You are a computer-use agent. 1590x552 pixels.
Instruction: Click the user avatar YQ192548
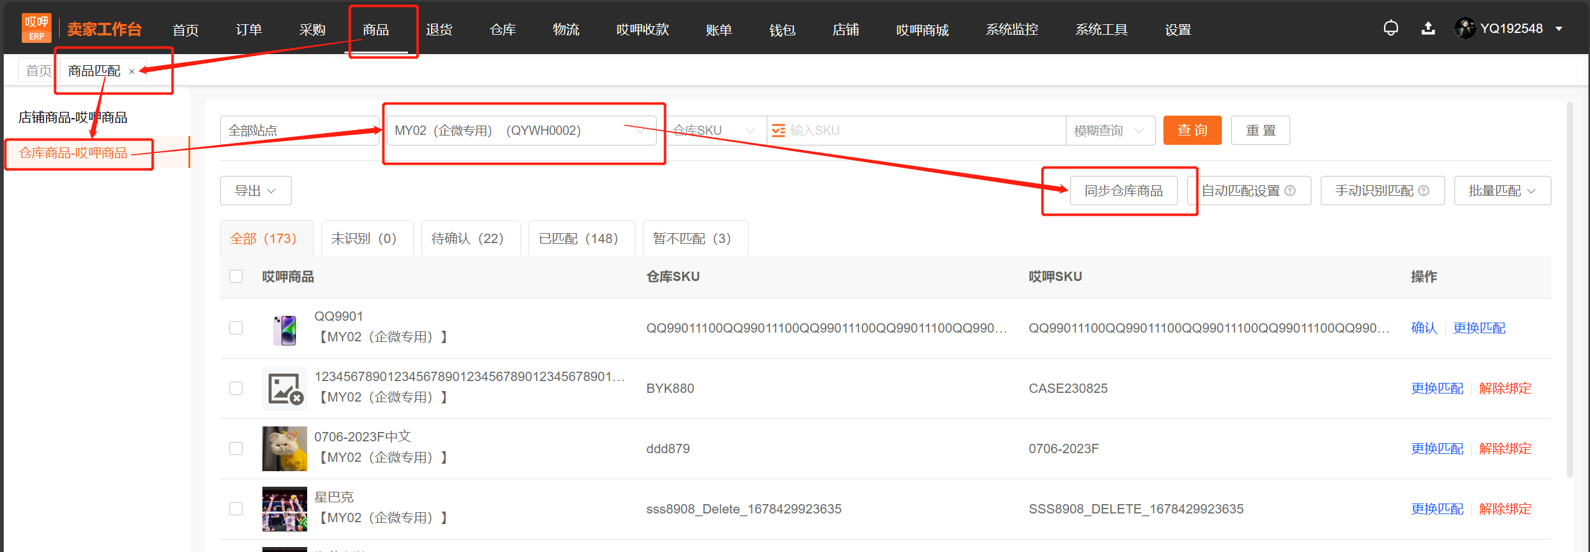(x=1465, y=29)
